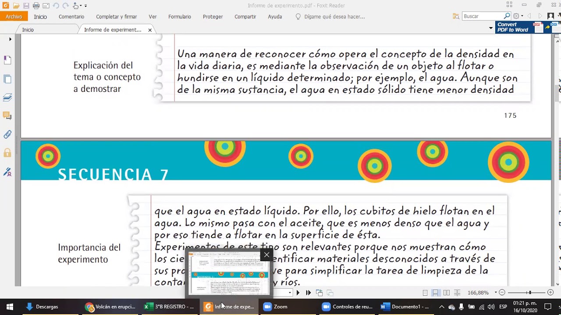Close the Foxit taskbar preview thumbnail
The width and height of the screenshot is (561, 315).
click(266, 255)
